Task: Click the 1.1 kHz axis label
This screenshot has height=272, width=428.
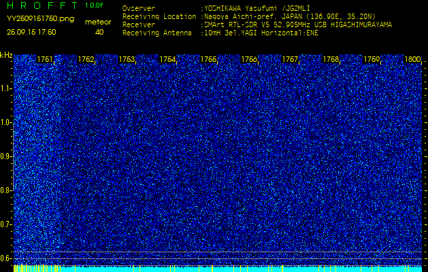Action: coord(5,88)
